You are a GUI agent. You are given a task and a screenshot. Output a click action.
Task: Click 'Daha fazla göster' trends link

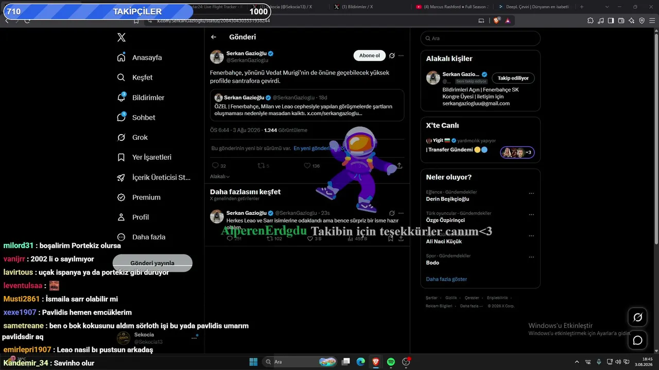446,279
